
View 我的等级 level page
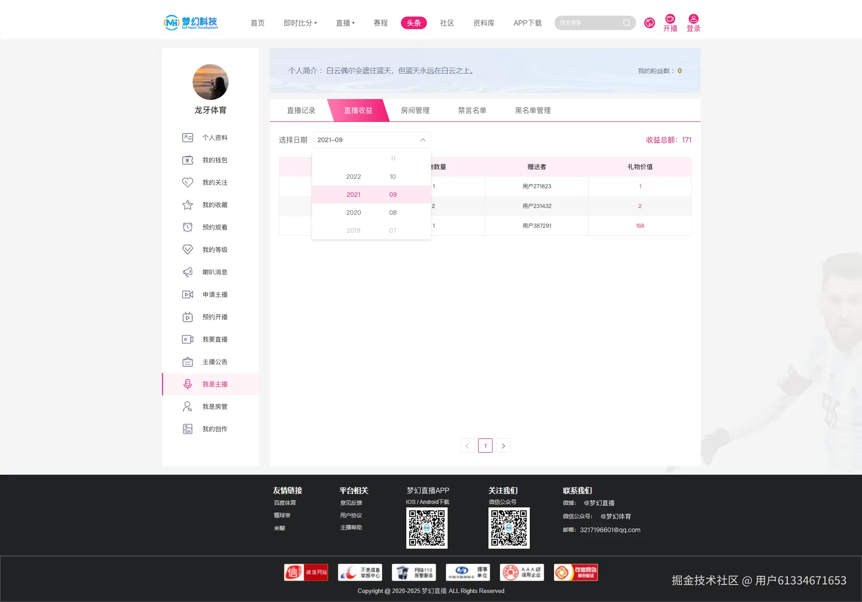[215, 250]
